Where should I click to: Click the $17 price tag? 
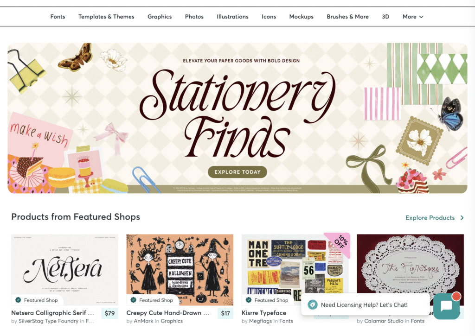coord(225,313)
